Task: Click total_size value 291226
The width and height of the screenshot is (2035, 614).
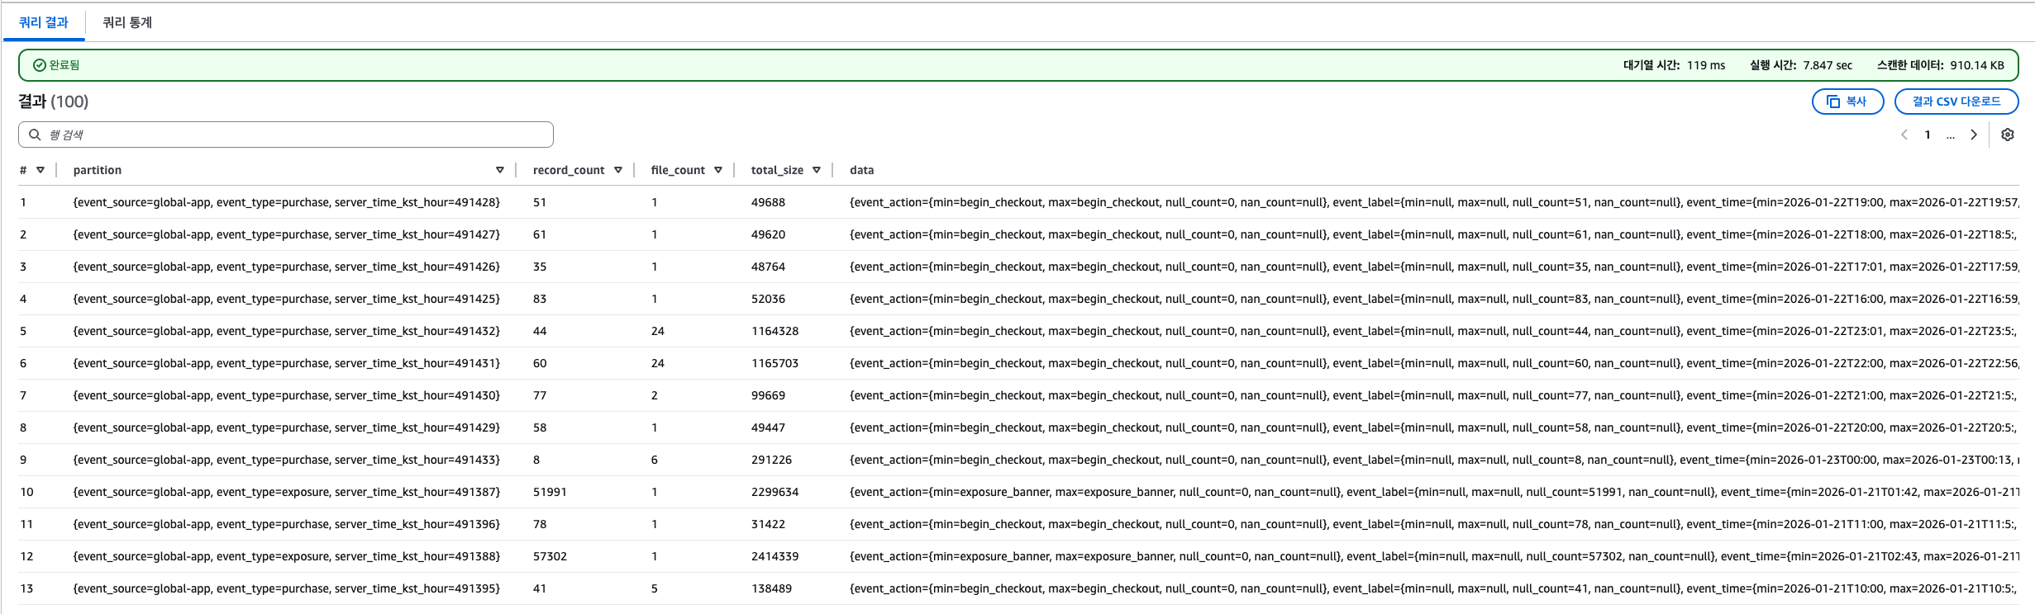Action: [771, 460]
